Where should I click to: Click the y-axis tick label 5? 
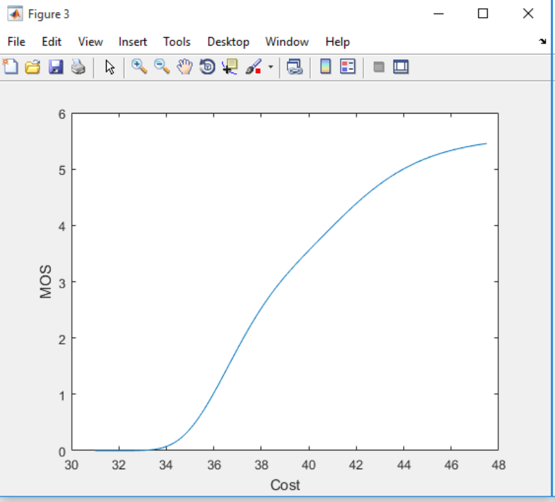click(x=62, y=170)
